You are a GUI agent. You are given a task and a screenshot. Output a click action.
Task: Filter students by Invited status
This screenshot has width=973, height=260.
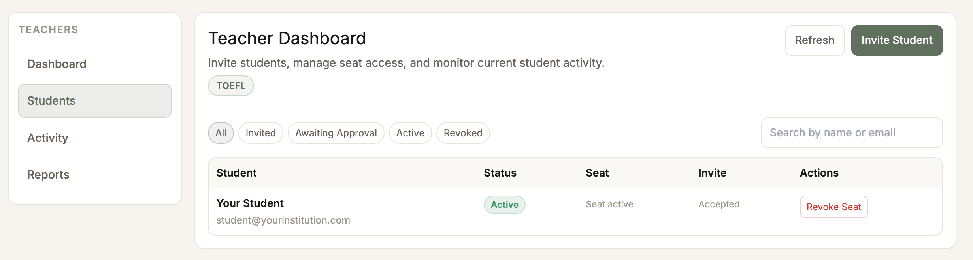point(260,133)
